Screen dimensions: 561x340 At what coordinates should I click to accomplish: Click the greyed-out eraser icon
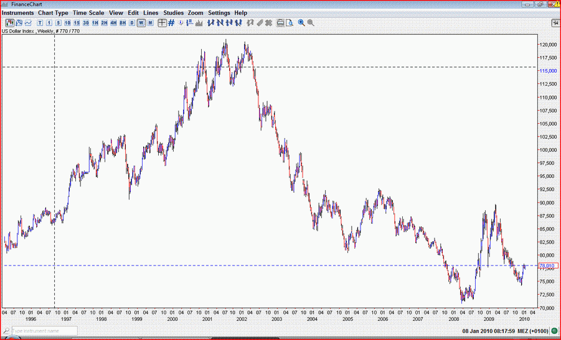pyautogui.click(x=260, y=23)
